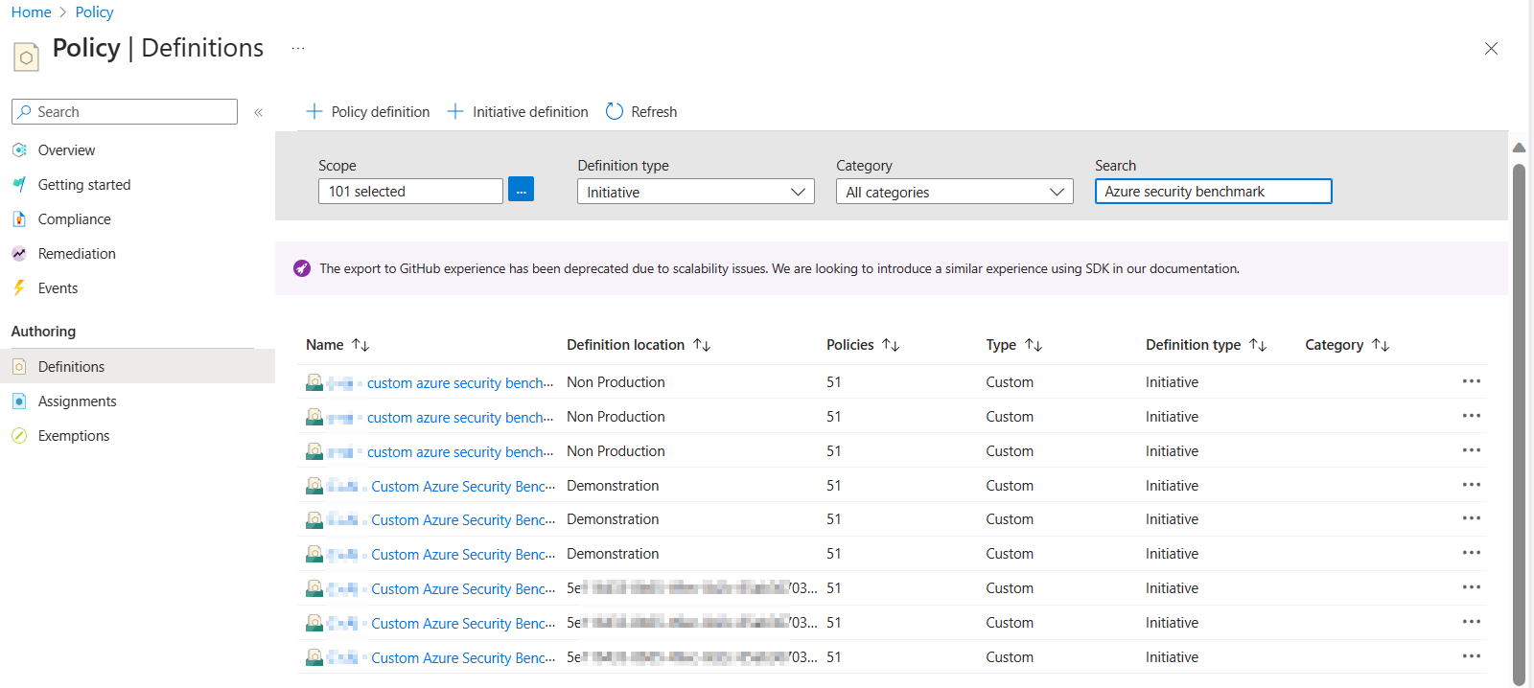1534x688 pixels.
Task: Click the 101 selected Scope field
Action: click(x=410, y=192)
